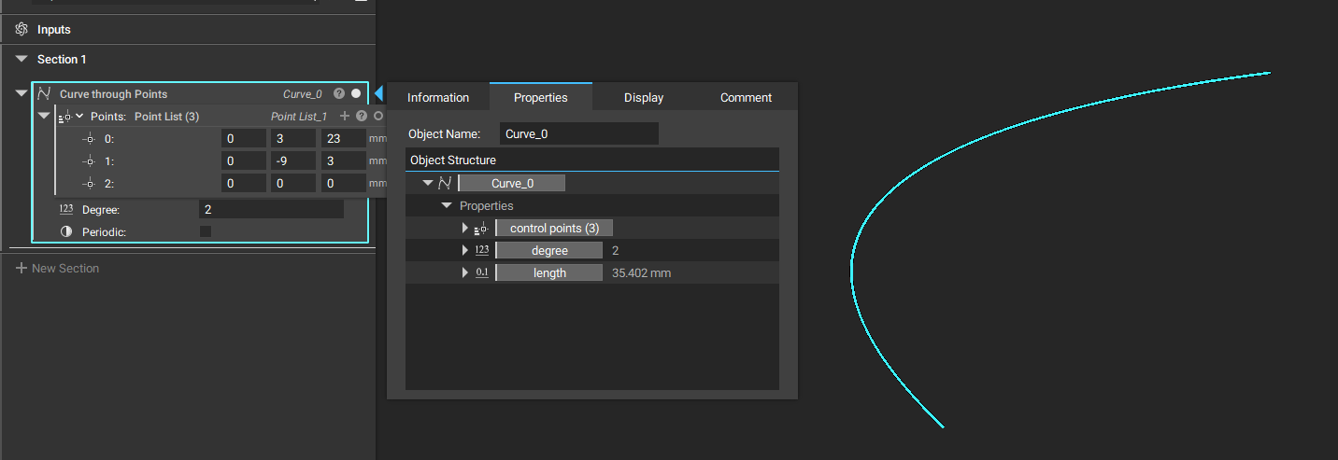Collapse the Curve_0 tree node
This screenshot has height=460, width=1338.
pos(428,183)
